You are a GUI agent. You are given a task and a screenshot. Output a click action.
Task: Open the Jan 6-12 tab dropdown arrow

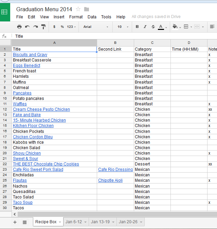tap(85, 222)
